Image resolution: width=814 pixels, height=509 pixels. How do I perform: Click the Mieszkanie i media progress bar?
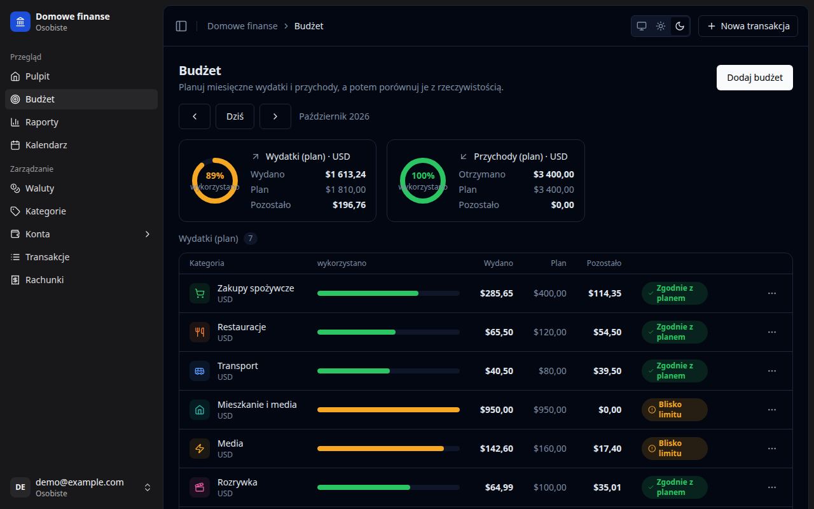[389, 410]
